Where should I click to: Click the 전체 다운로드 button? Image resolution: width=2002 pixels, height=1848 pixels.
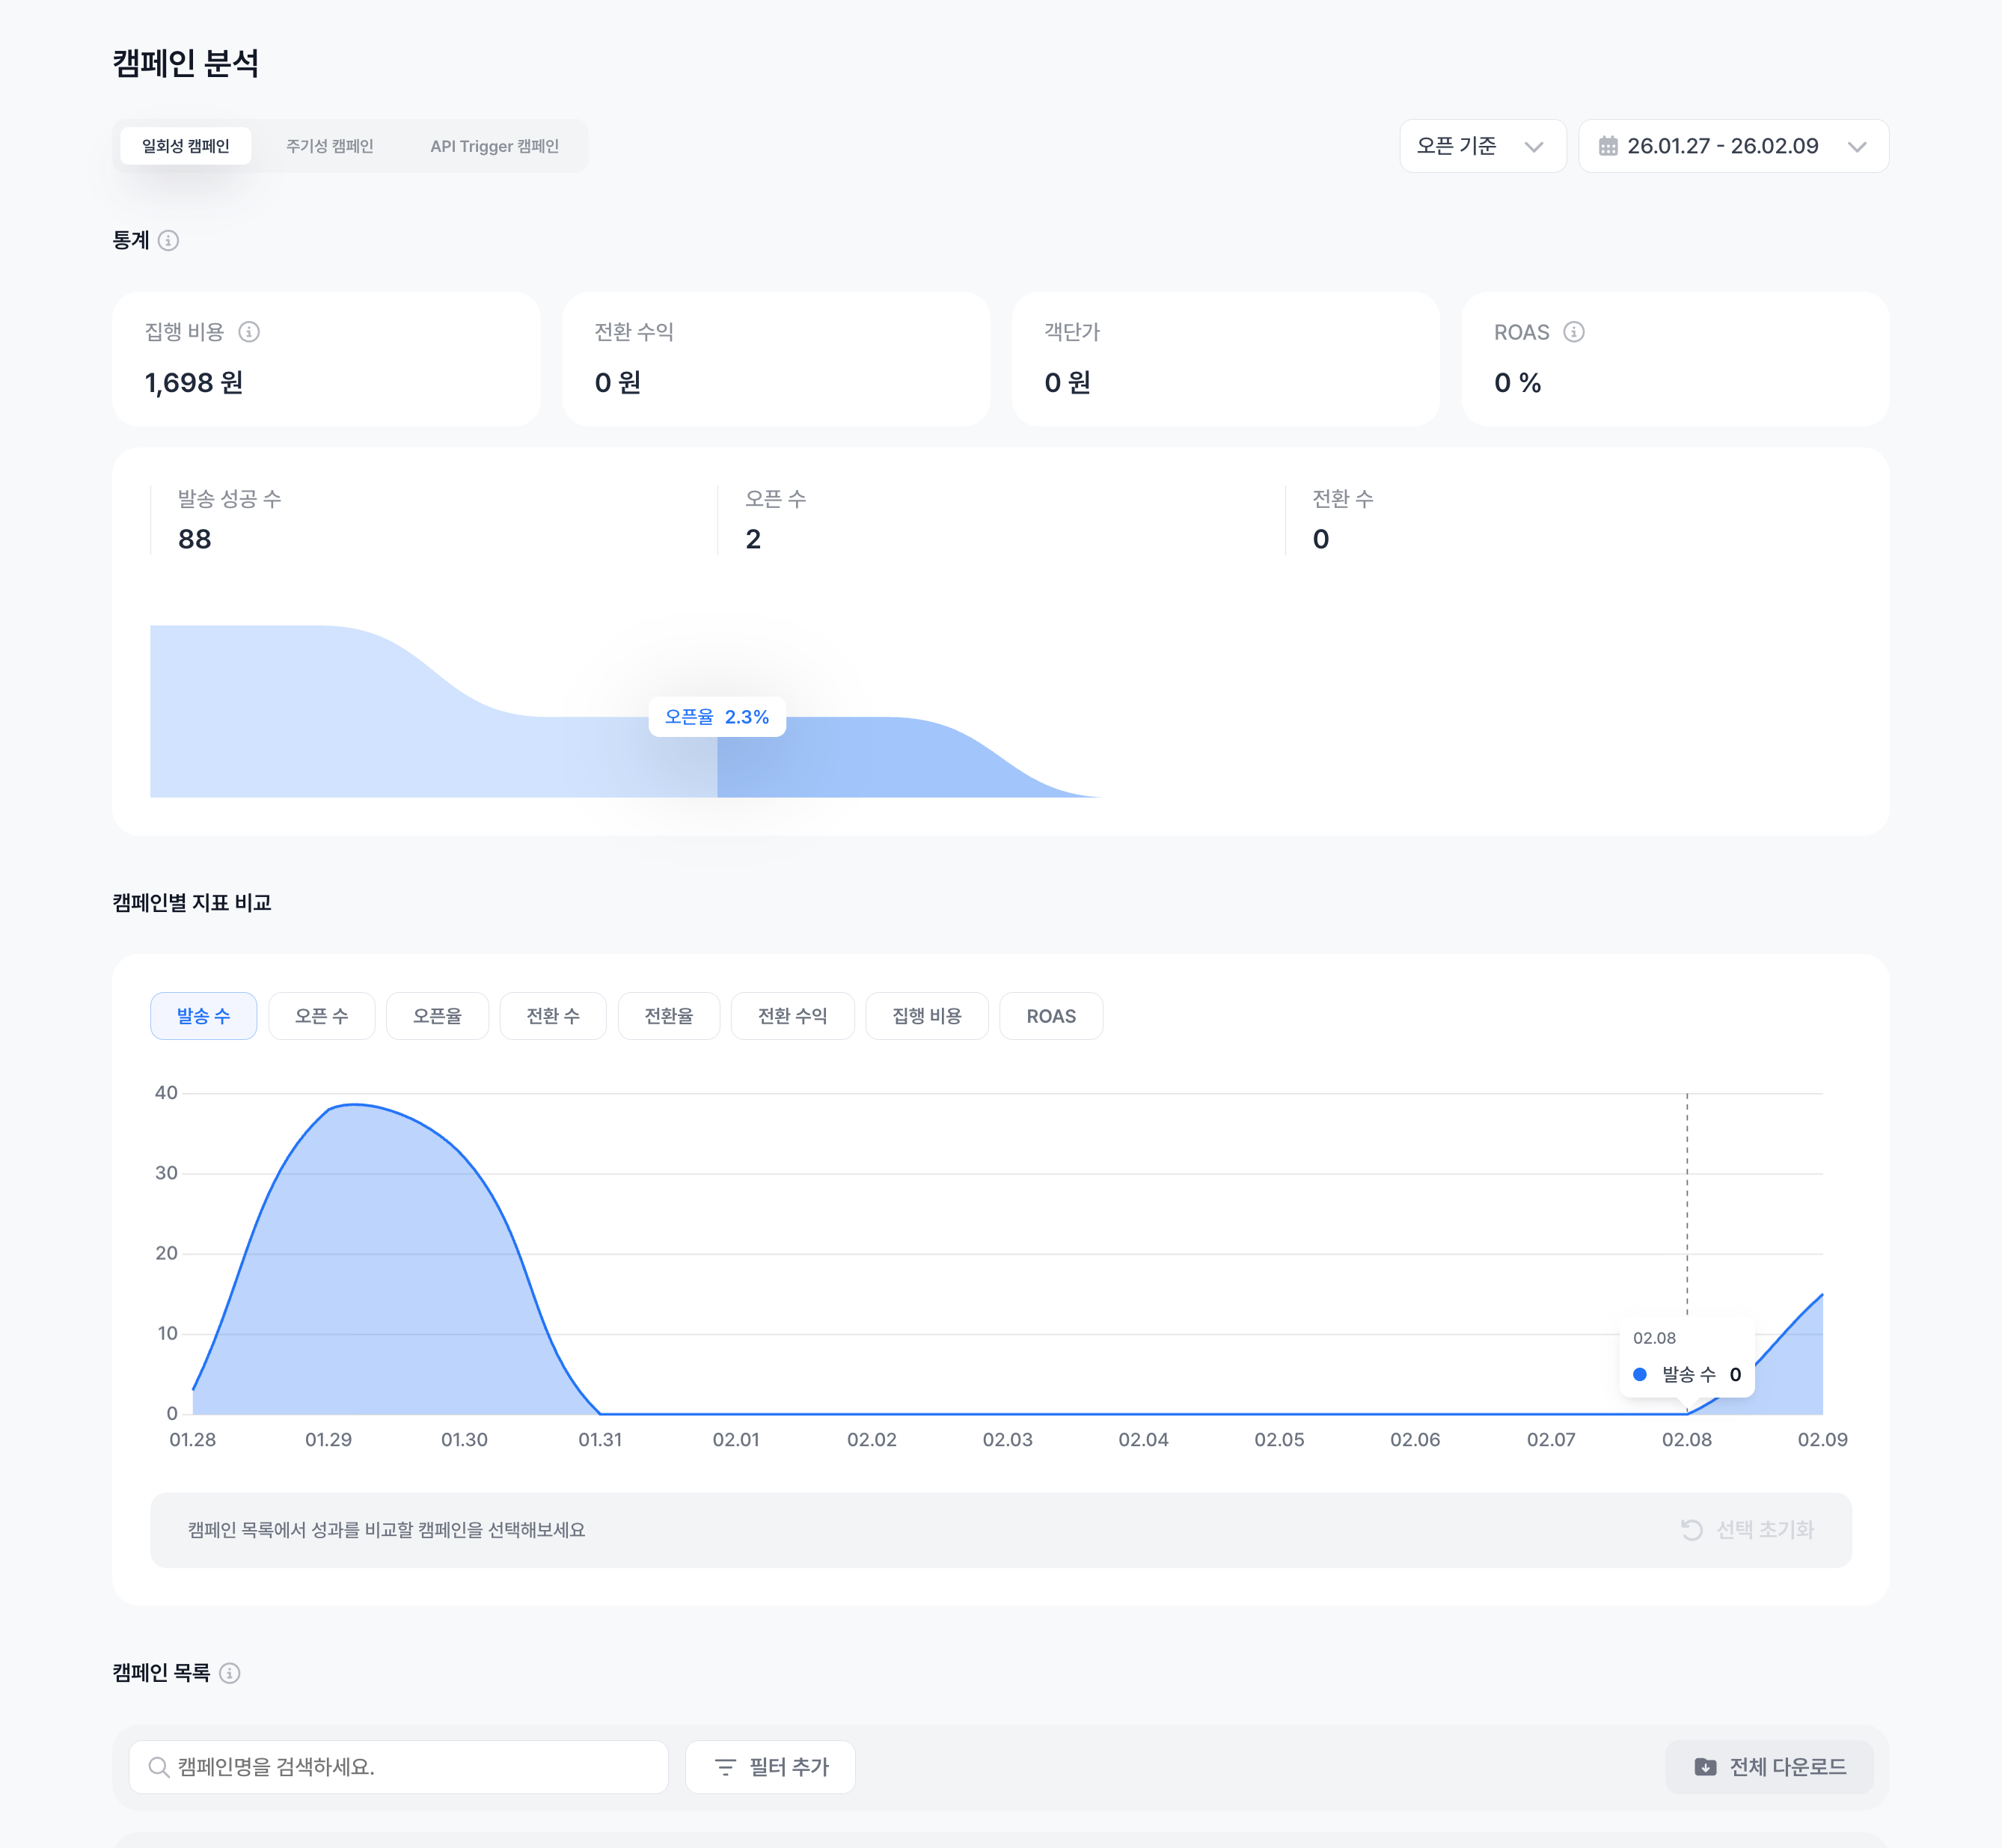point(1769,1767)
